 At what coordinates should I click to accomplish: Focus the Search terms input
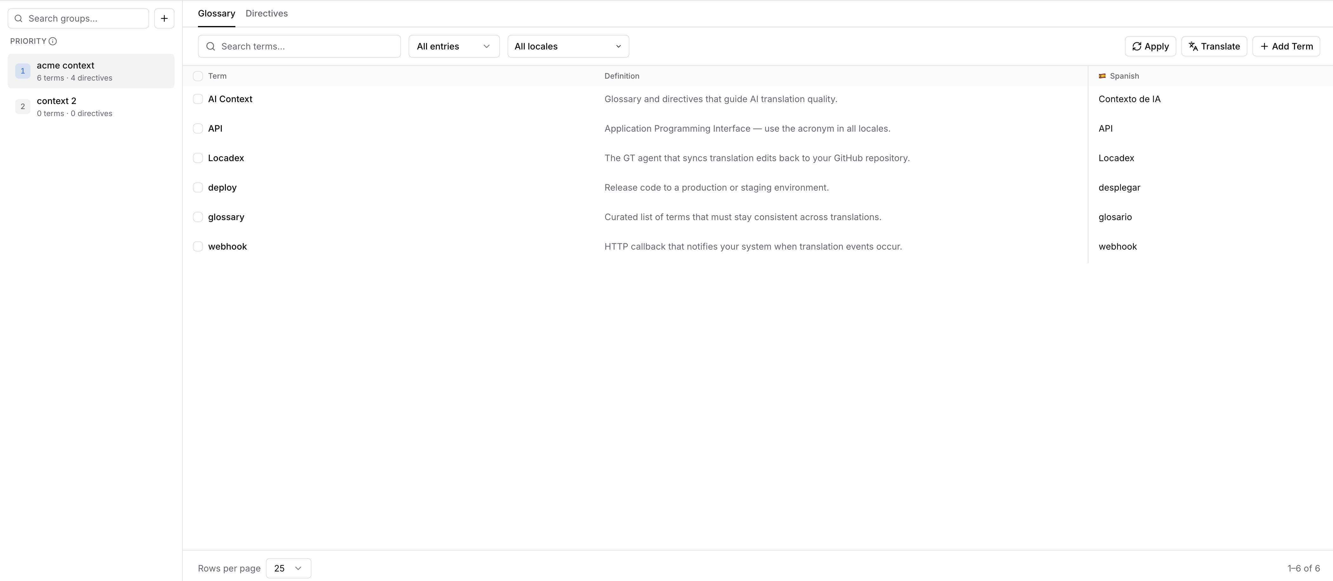(x=299, y=47)
